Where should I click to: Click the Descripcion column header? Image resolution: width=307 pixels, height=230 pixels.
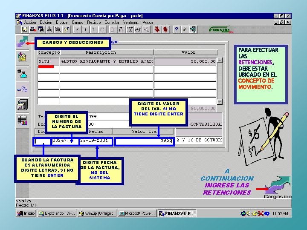(107, 52)
